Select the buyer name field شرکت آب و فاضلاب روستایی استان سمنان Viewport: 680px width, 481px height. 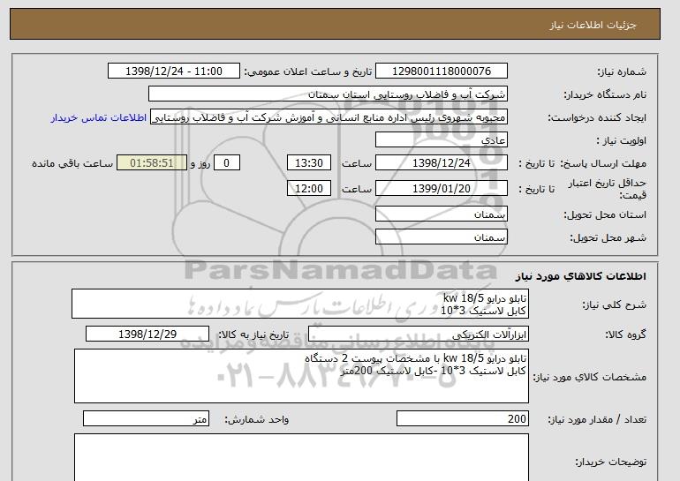(x=328, y=94)
